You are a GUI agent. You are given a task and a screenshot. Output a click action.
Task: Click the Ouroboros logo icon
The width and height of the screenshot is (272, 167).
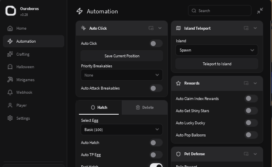(10, 11)
